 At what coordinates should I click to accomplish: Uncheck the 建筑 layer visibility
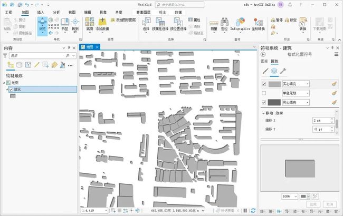(11, 90)
